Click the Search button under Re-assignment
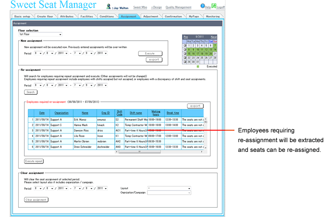Screen dimensions: 333x217 point(31,92)
